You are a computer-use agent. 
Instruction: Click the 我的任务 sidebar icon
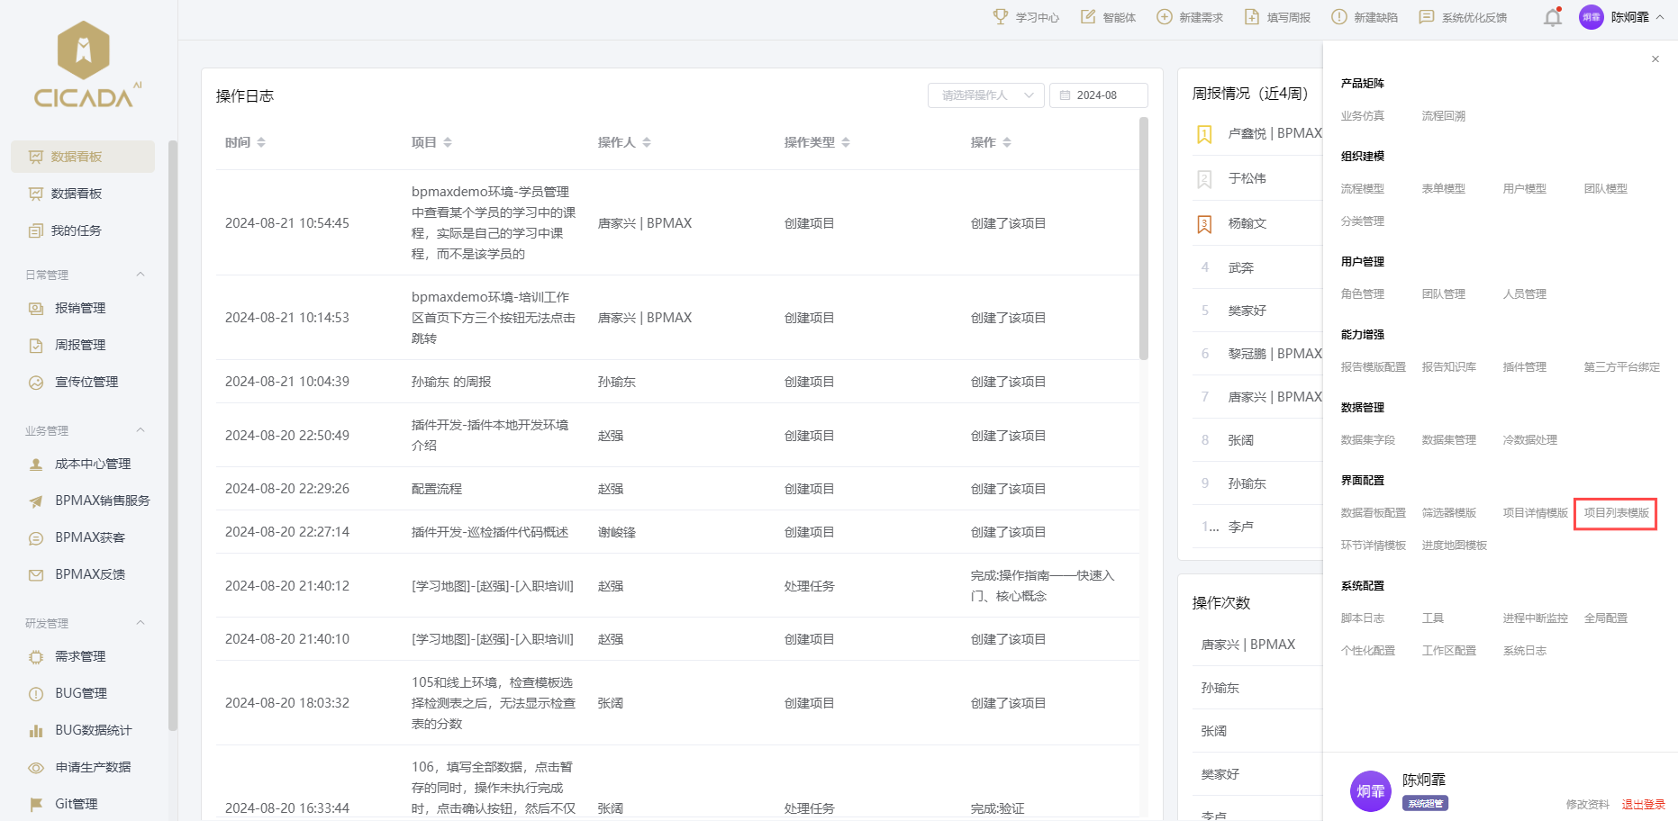(x=36, y=230)
